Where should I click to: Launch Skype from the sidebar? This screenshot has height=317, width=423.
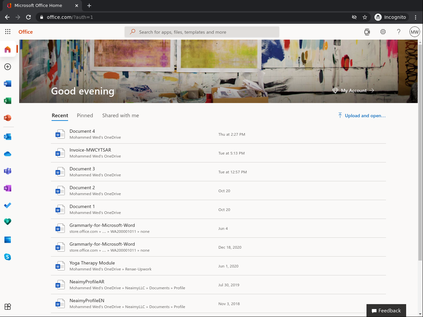pyautogui.click(x=8, y=257)
